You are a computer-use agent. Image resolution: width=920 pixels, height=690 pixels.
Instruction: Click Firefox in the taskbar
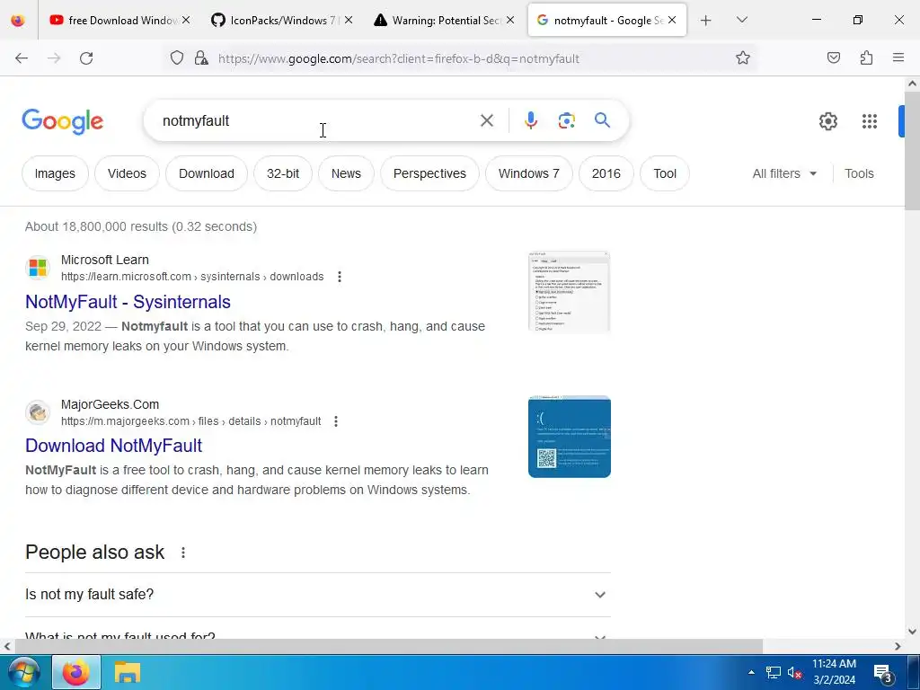point(76,672)
